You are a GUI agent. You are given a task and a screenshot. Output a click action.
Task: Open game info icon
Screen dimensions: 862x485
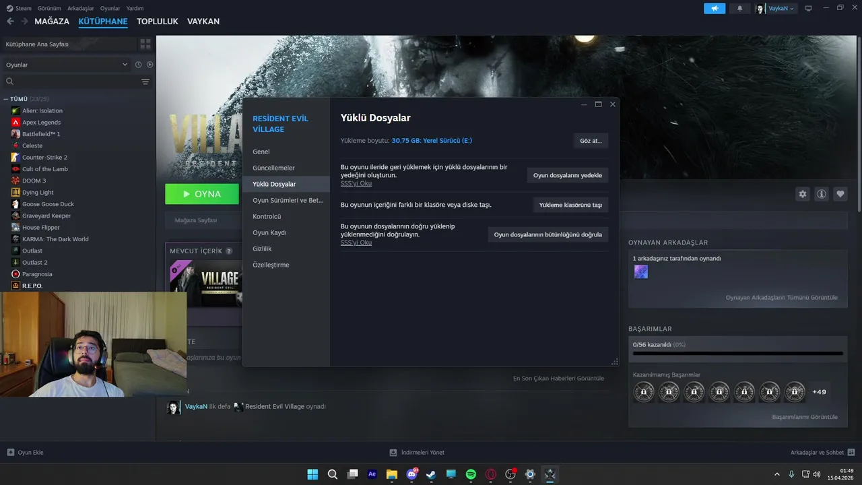coord(822,194)
